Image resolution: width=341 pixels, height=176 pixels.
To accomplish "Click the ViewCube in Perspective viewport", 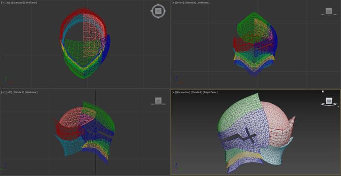I will click(329, 101).
